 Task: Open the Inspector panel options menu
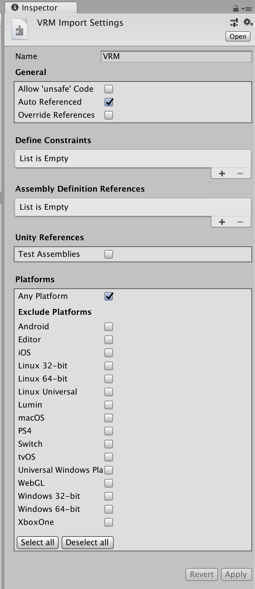pyautogui.click(x=246, y=8)
